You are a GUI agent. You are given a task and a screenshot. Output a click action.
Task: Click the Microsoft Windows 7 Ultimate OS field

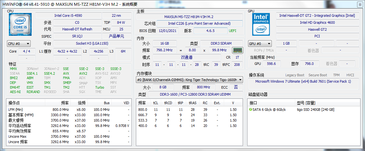[303, 81]
